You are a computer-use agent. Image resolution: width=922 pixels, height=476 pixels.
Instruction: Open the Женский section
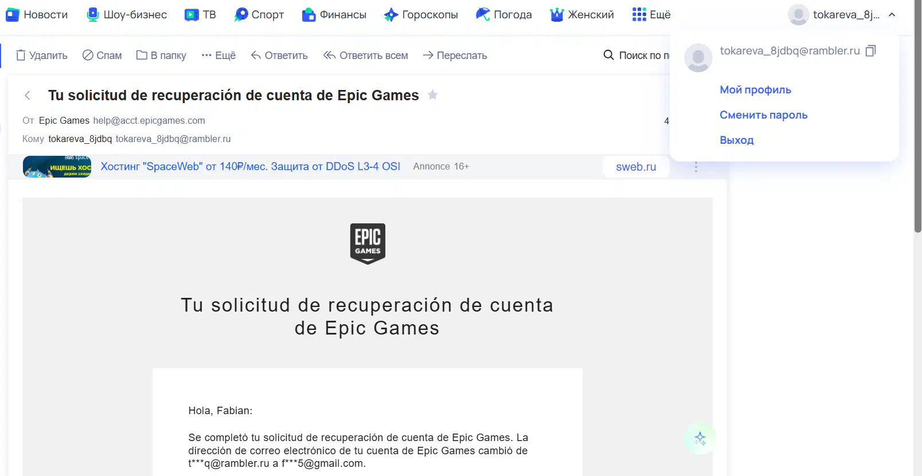click(x=582, y=14)
